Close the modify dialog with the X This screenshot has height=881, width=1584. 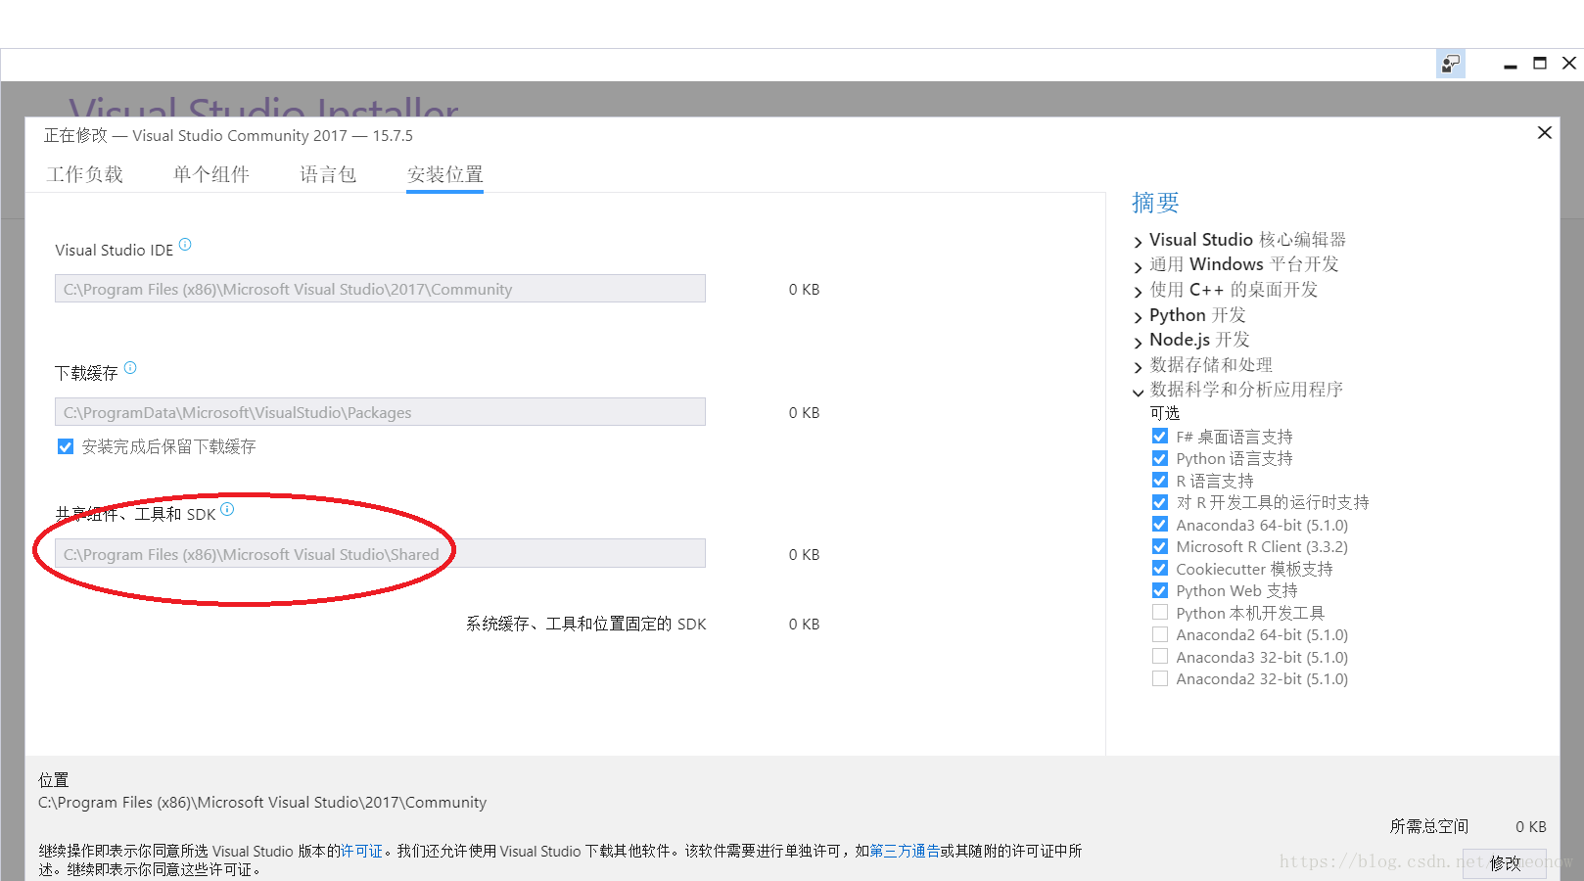1545,132
